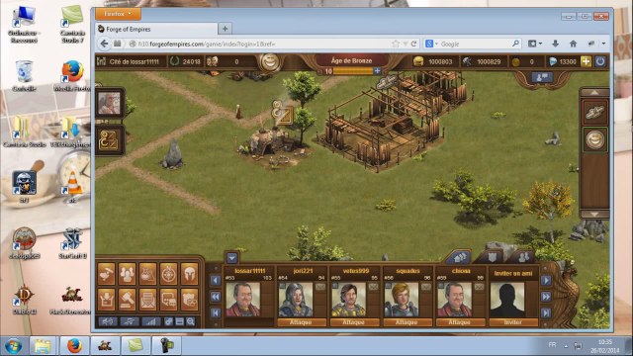Click the medals icon in top bar
The height and width of the screenshot is (356, 633).
pyautogui.click(x=515, y=61)
